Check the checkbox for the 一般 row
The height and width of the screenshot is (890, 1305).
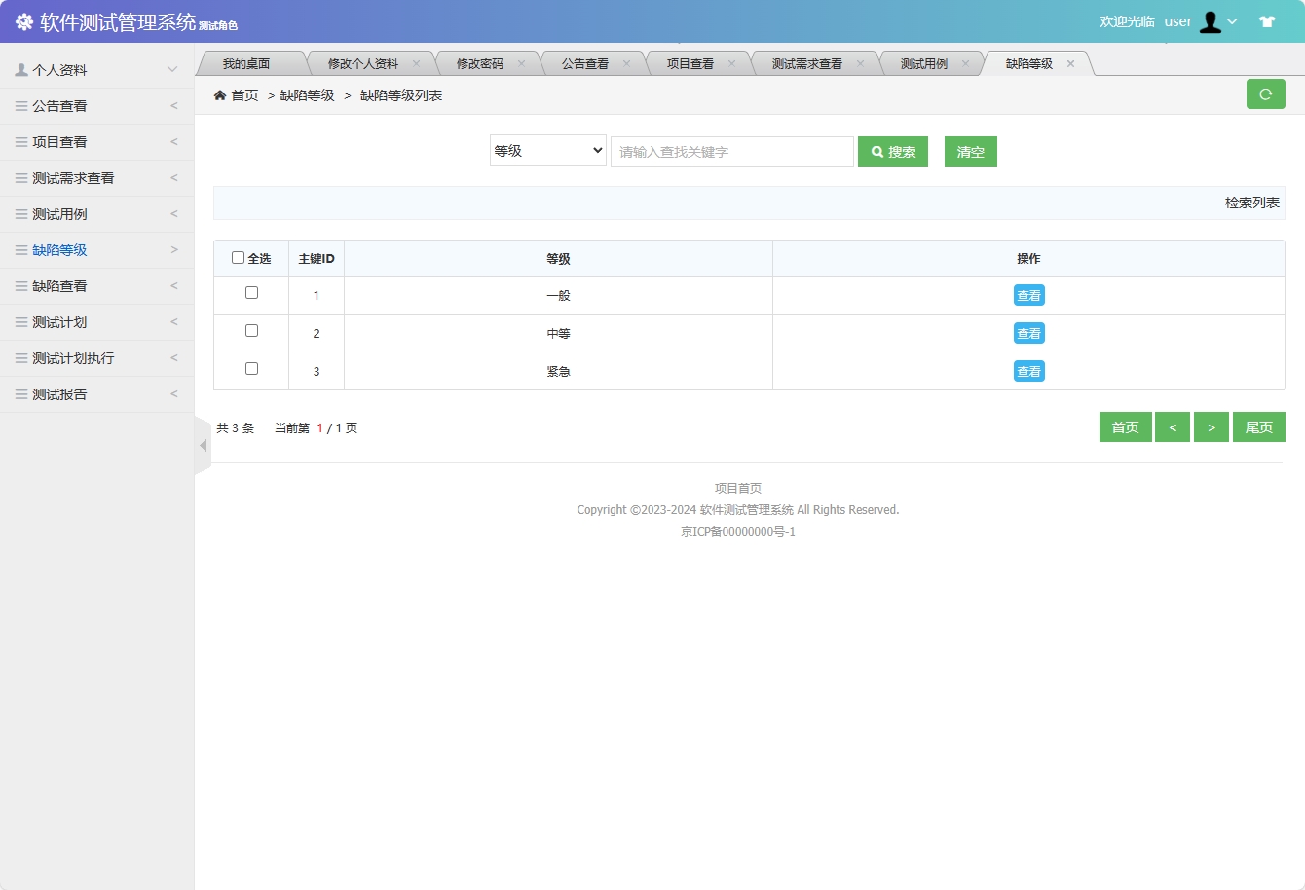pos(251,294)
